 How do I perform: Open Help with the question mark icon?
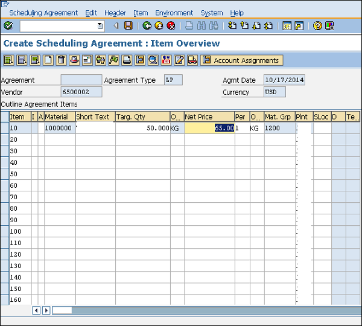pyautogui.click(x=317, y=25)
